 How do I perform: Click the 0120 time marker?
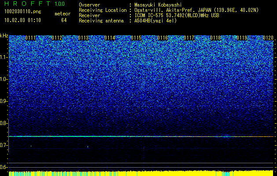268,38
